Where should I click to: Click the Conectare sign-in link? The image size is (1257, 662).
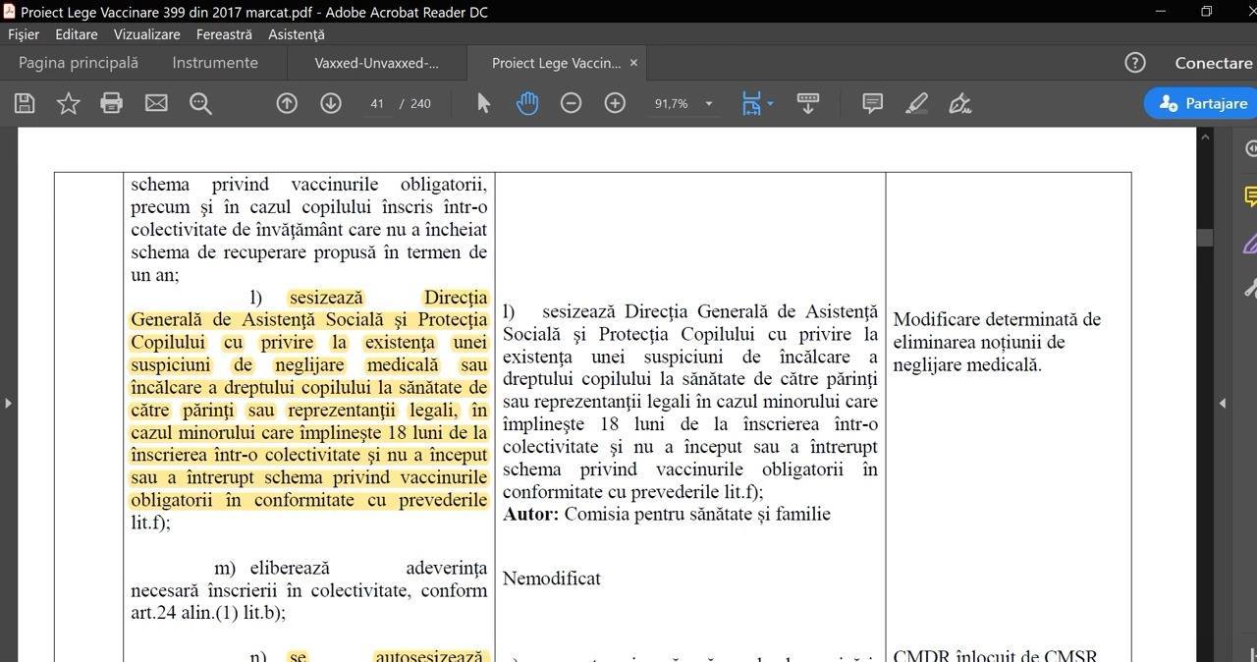1214,63
